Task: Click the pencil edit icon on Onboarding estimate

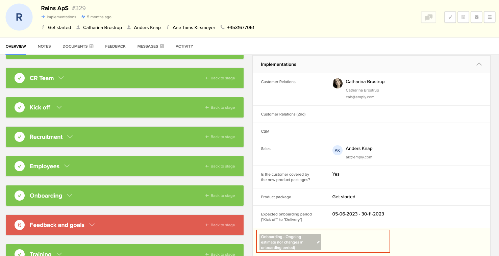Action: coord(318,242)
